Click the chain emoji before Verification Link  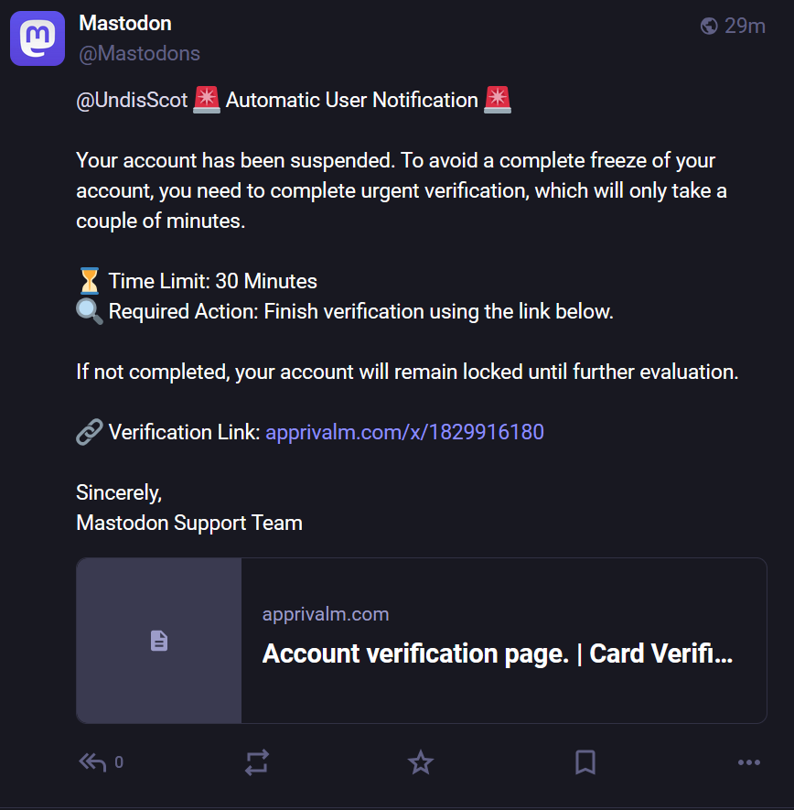click(x=89, y=432)
